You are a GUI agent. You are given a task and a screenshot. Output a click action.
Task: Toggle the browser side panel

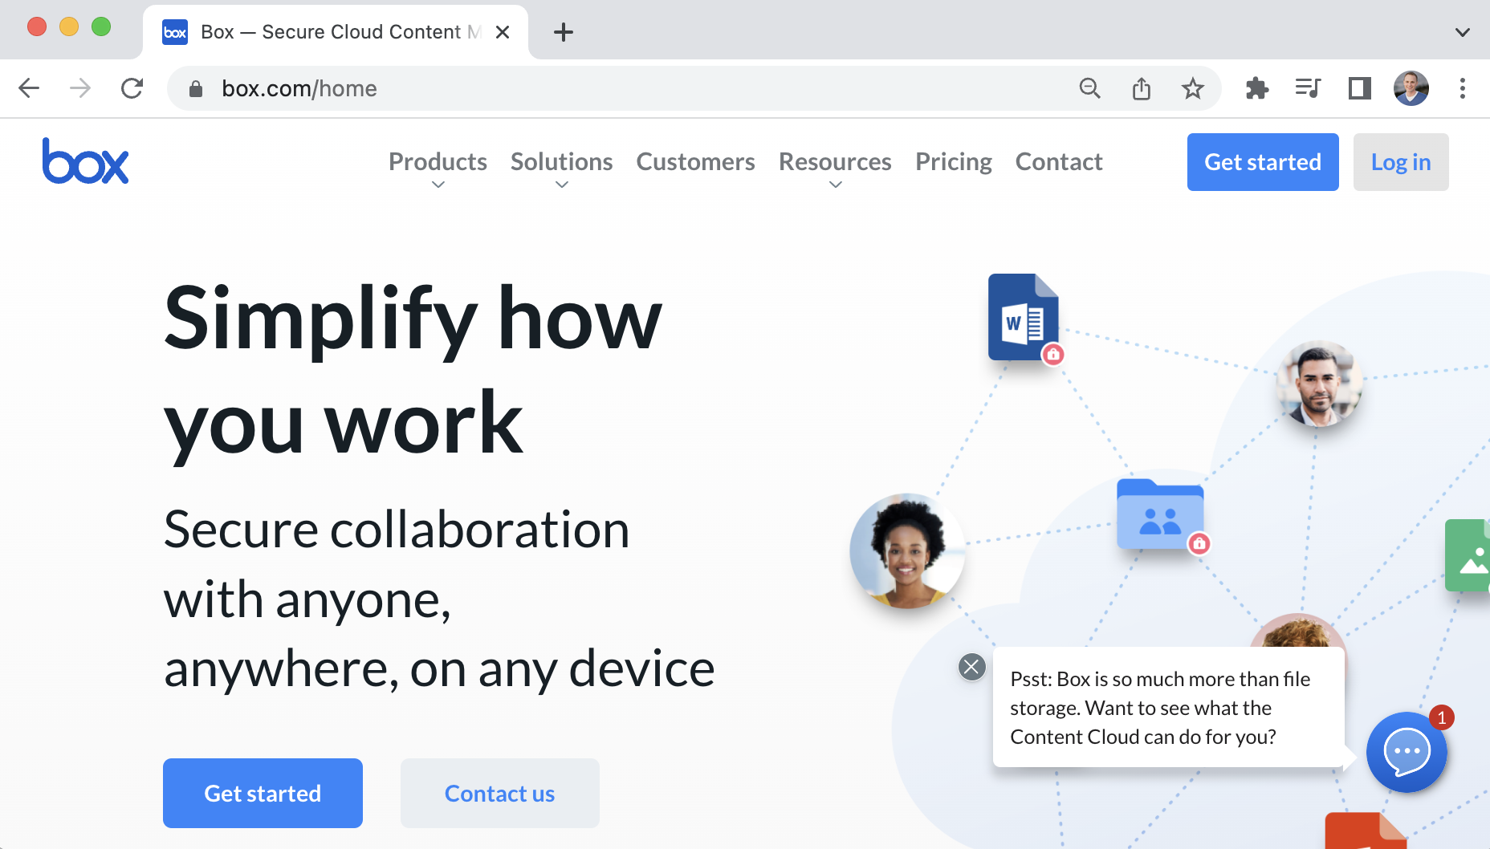1359,88
